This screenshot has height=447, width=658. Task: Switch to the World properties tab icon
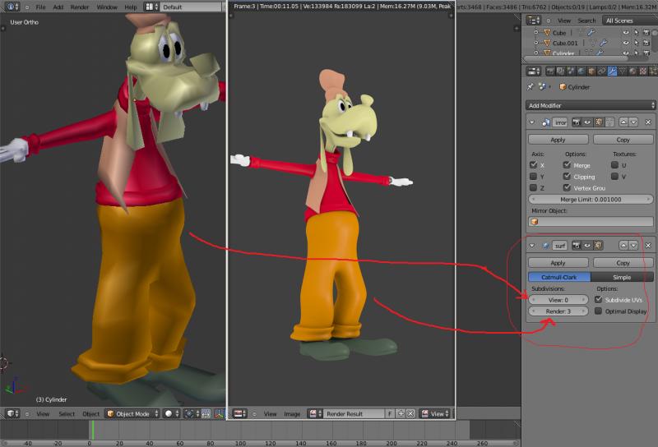[582, 71]
